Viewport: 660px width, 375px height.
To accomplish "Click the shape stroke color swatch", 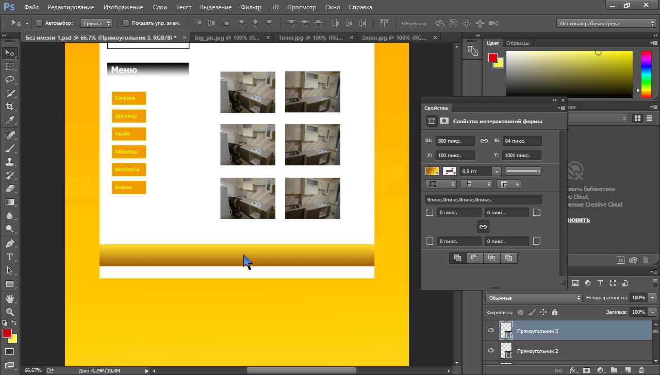I will [x=450, y=171].
